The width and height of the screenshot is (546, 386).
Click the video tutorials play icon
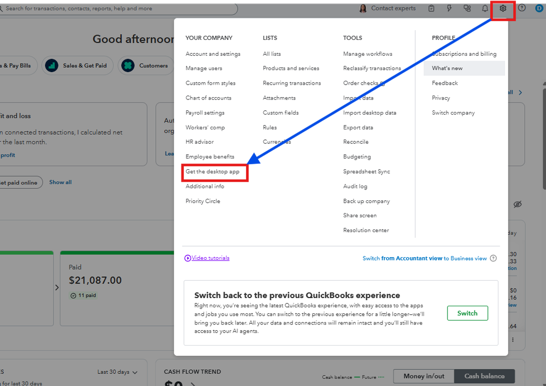[187, 258]
